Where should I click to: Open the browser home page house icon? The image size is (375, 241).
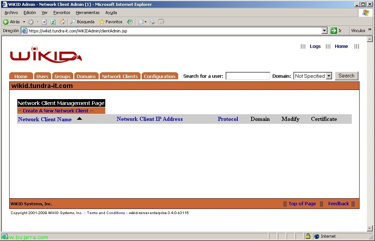click(62, 22)
